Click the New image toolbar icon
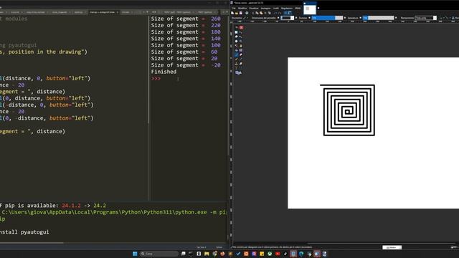459x258 pixels. (232, 13)
